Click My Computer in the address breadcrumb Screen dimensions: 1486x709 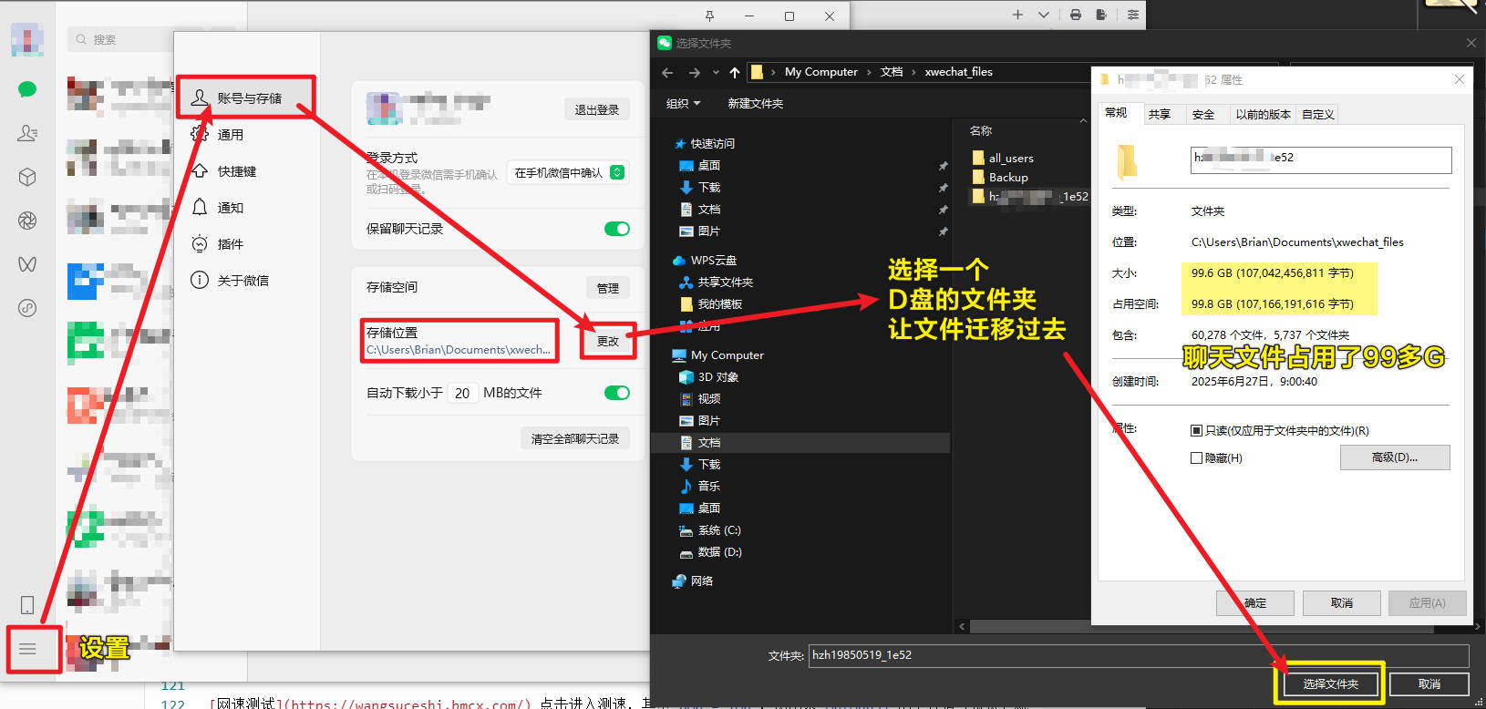pos(820,72)
